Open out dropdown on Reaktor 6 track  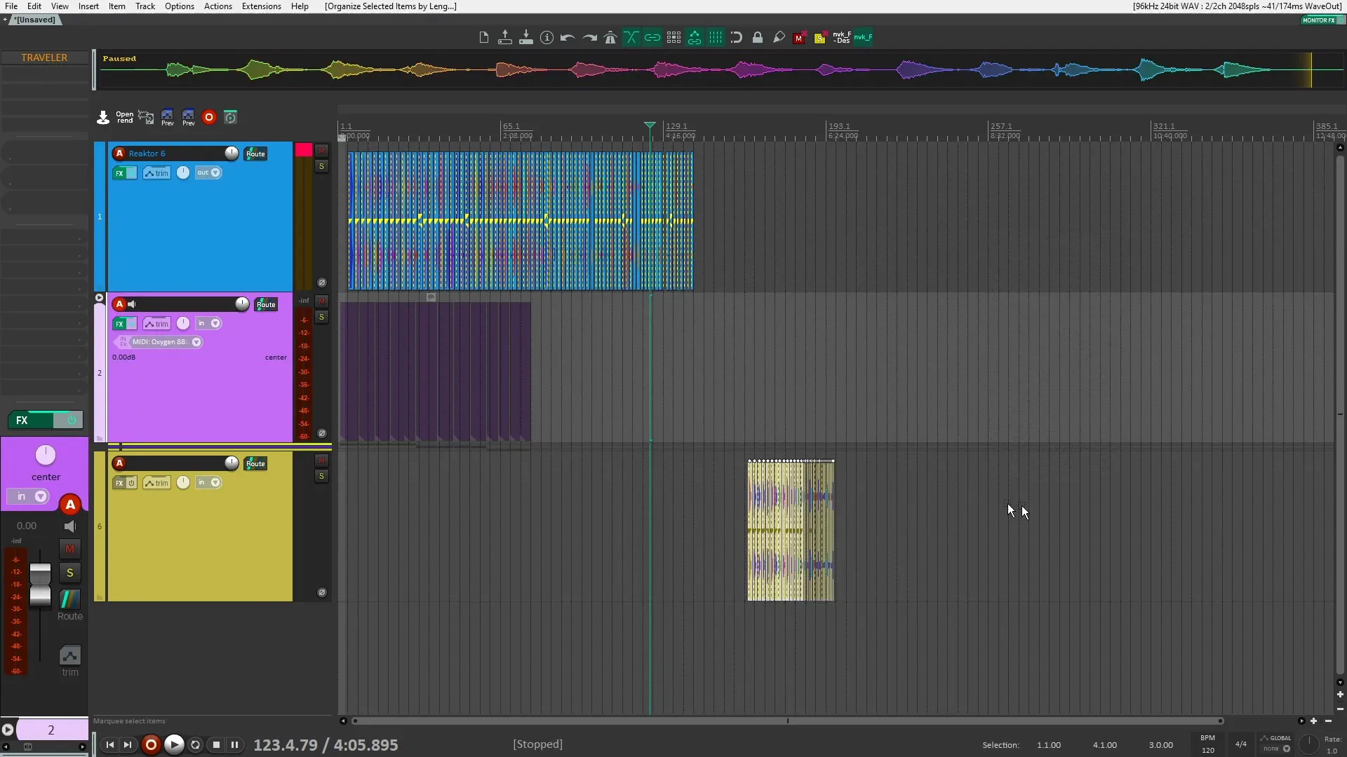pyautogui.click(x=208, y=172)
